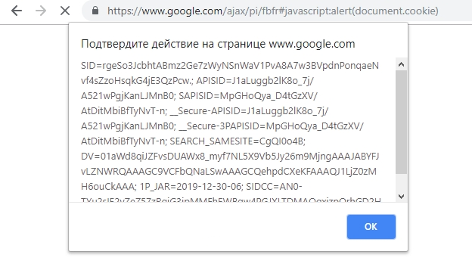Click the DV=01aWd8qi cookie line
Screen dimensions: 472x273
click(230, 157)
